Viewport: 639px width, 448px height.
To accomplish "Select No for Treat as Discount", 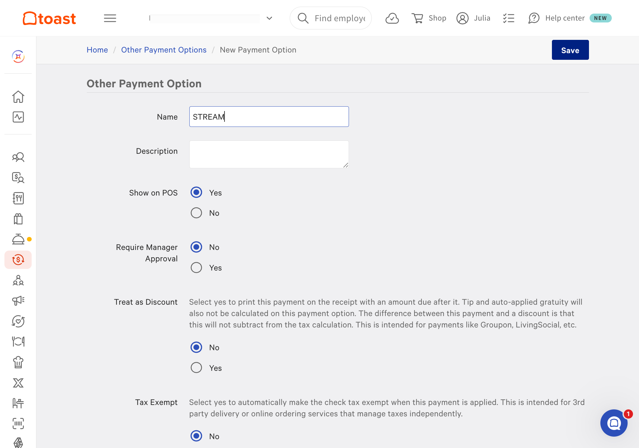I will click(x=196, y=347).
